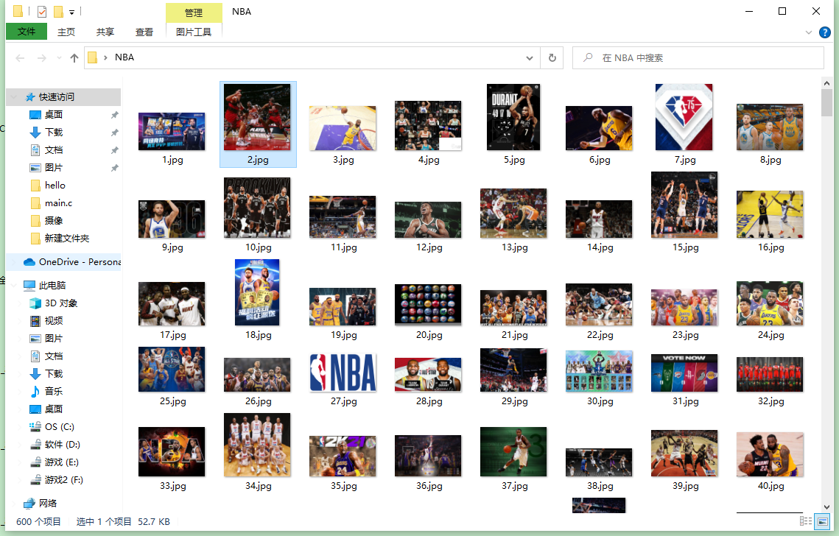Click the Forward navigation arrow

[x=42, y=57]
